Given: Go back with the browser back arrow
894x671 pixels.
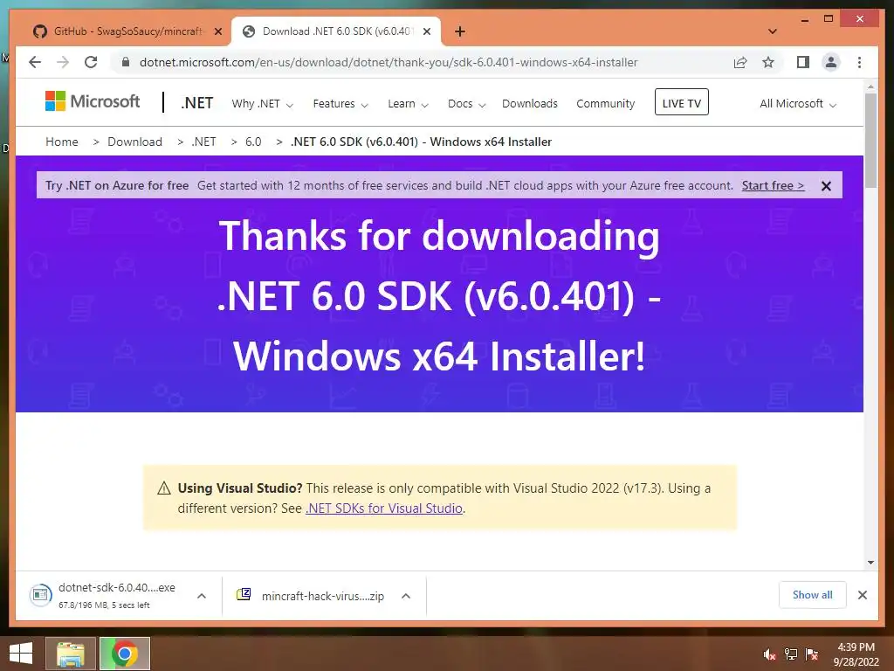Looking at the screenshot, I should [35, 62].
